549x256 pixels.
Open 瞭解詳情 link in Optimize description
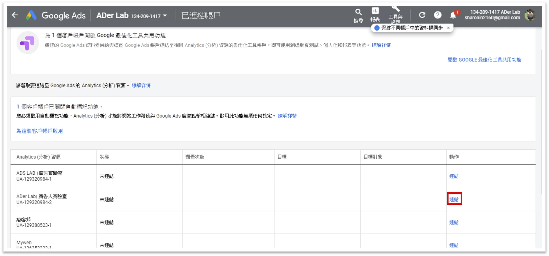(381, 45)
